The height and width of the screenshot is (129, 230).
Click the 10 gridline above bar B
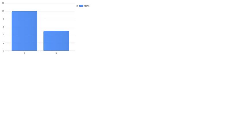[56, 11]
